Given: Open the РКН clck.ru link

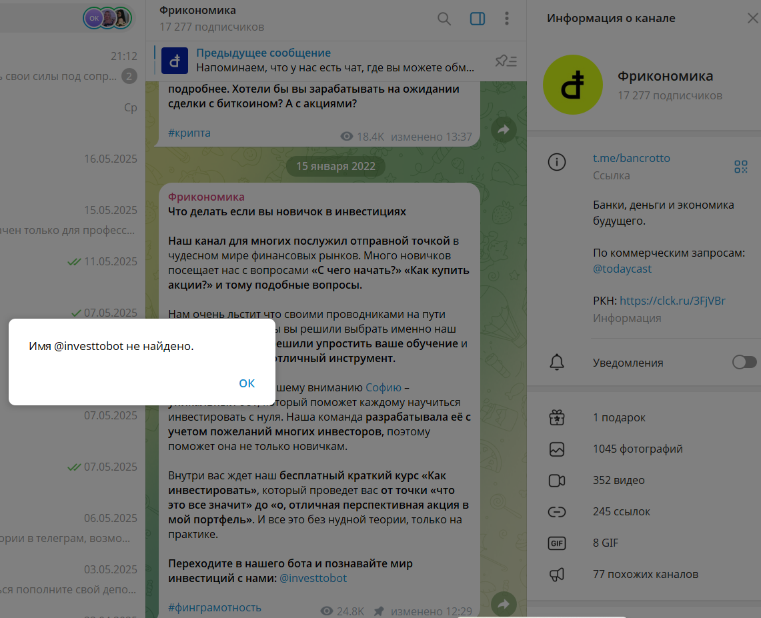Looking at the screenshot, I should point(673,301).
